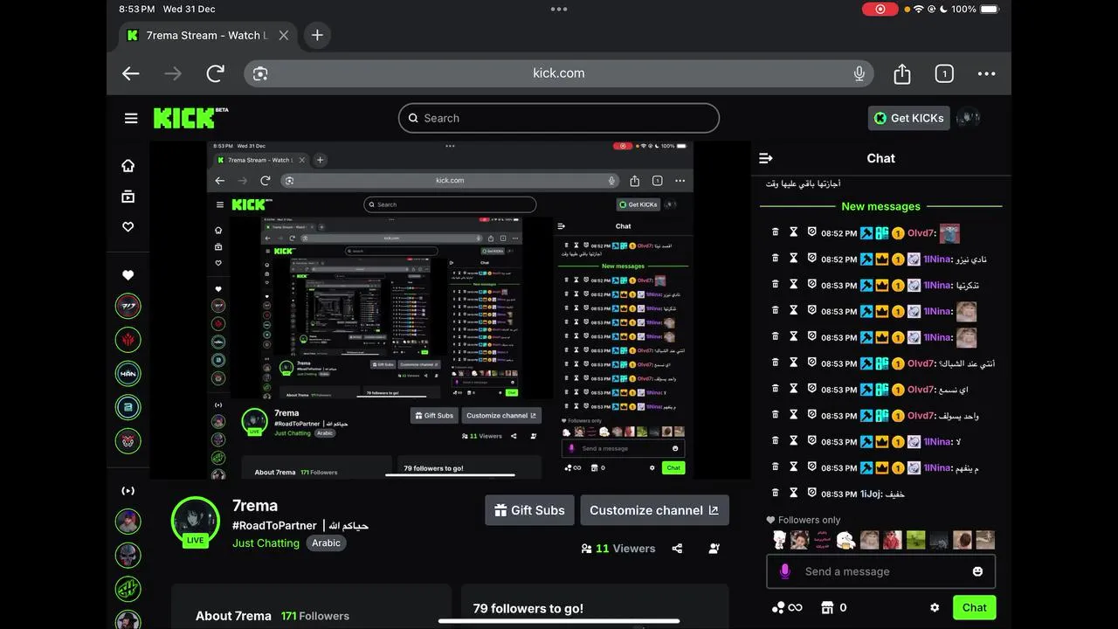This screenshot has width=1118, height=629.
Task: Click the user icon next to share
Action: (714, 549)
